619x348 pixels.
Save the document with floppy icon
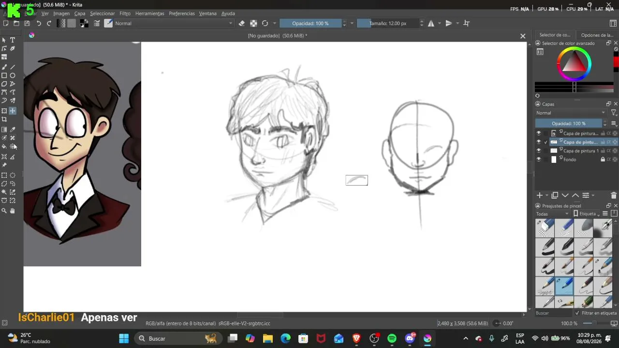[27, 23]
